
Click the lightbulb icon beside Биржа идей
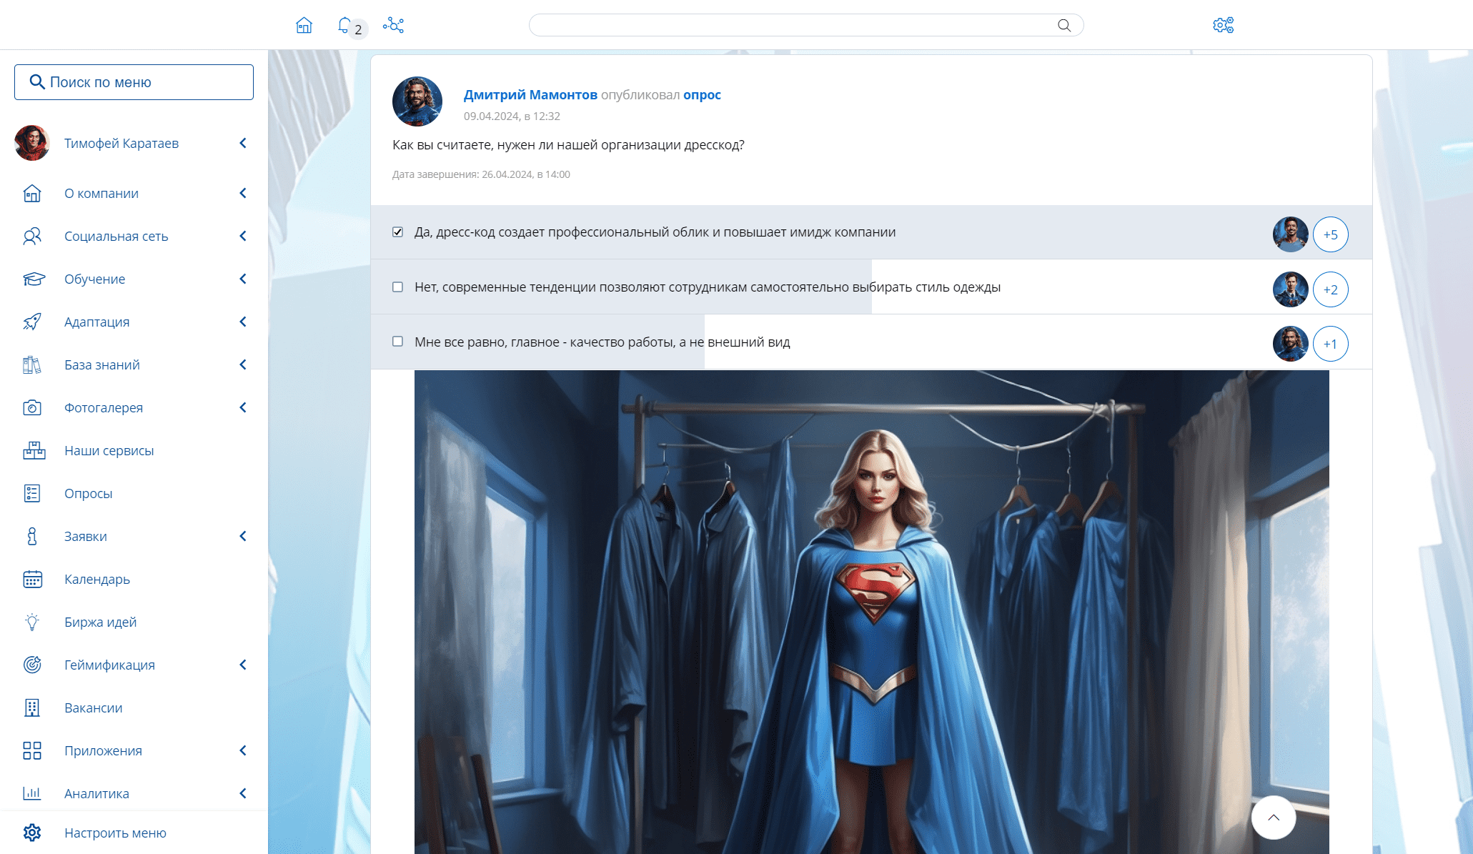[x=32, y=622]
